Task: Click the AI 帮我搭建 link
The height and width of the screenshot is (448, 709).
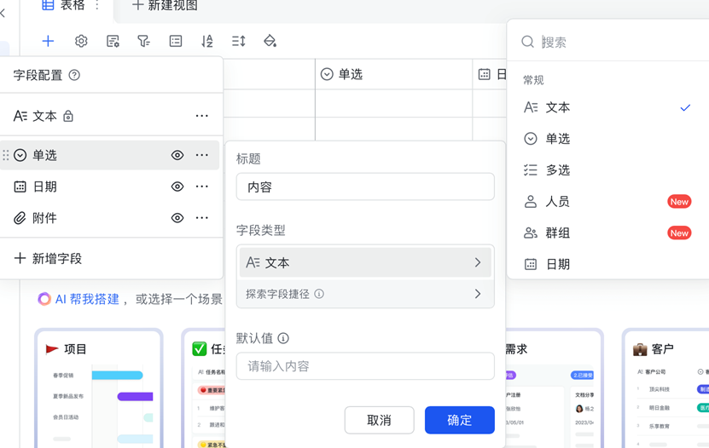Action: click(87, 299)
